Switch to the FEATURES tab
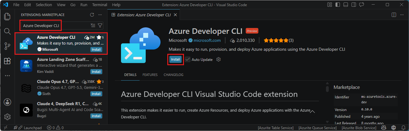This screenshot has height=131, width=409. coord(150,75)
